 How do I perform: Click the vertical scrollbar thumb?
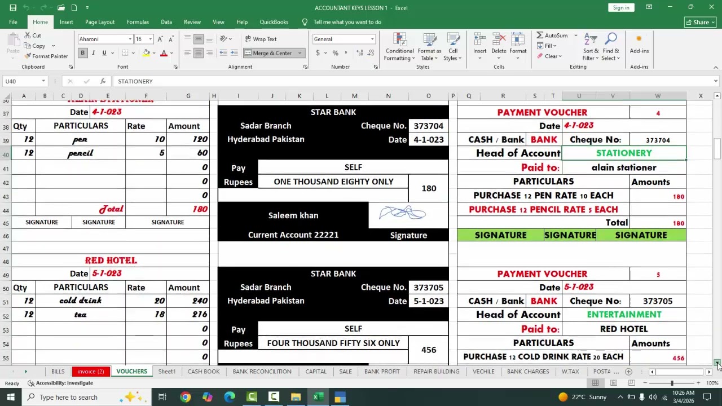(717, 148)
